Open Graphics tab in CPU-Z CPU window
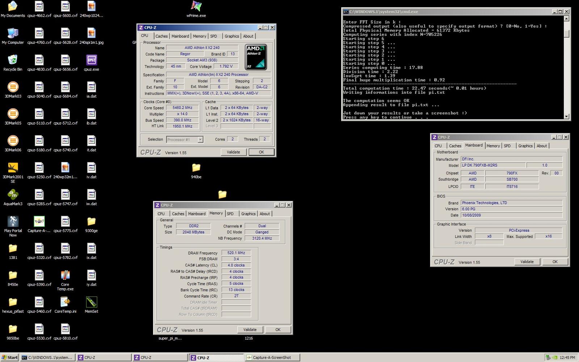Viewport: 579px width, 362px height. click(x=232, y=36)
